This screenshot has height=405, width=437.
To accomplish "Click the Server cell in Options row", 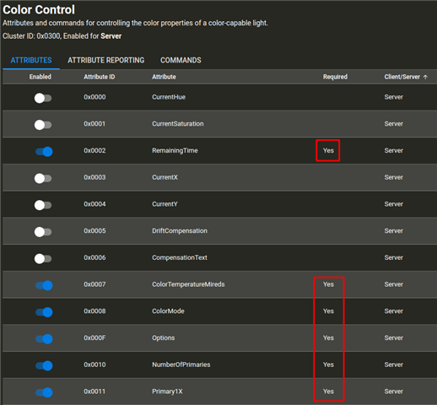I will pyautogui.click(x=394, y=337).
